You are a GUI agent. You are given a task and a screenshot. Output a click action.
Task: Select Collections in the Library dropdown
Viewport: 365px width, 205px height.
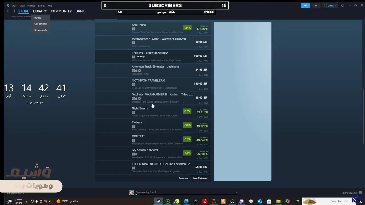[40, 24]
